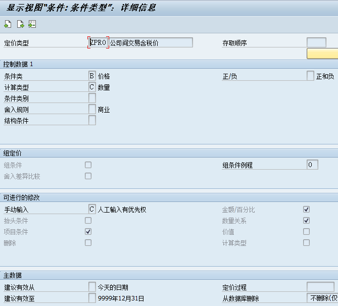Click the empty 条件类别 field
Viewport: 338px width, 306px height.
pyautogui.click(x=92, y=98)
